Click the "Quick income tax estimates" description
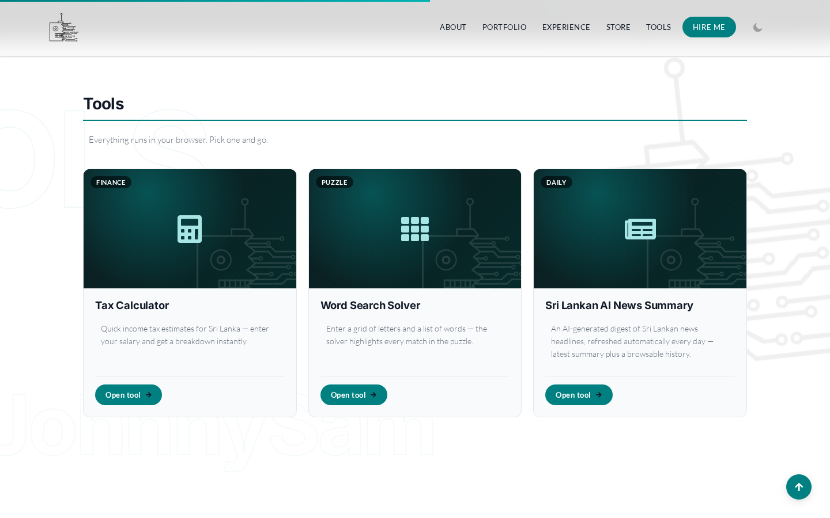830x518 pixels. point(185,335)
